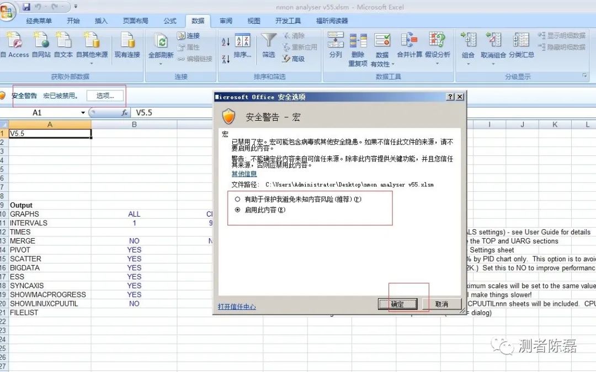596x372 pixels.
Task: Switch to the View tab
Action: 253,21
